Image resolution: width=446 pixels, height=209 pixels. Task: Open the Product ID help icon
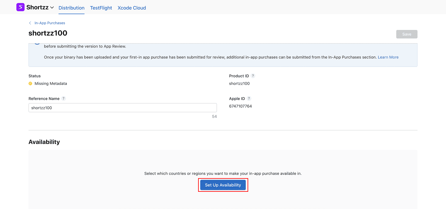[x=253, y=76]
